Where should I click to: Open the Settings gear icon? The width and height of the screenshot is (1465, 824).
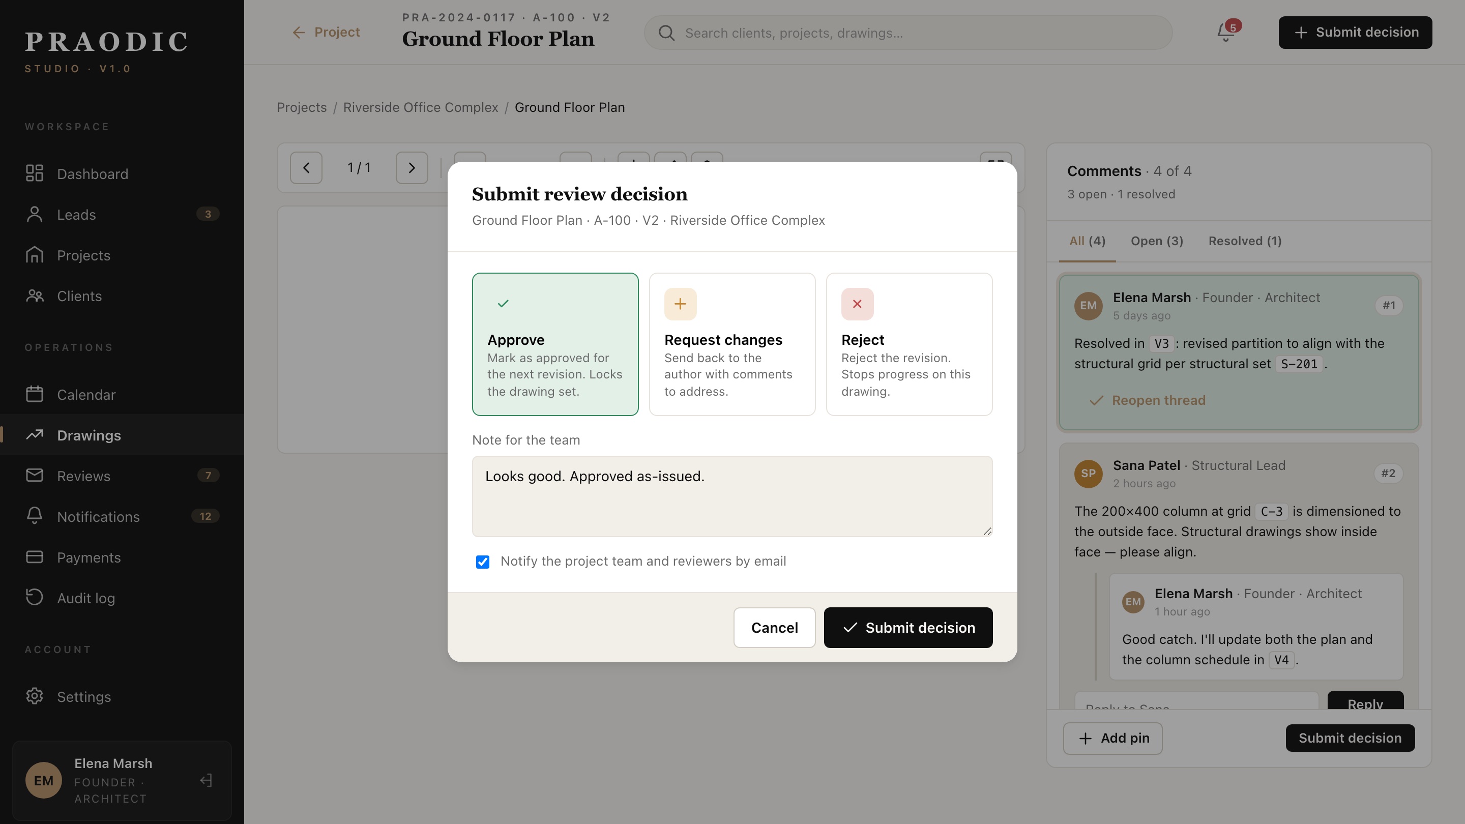point(34,696)
